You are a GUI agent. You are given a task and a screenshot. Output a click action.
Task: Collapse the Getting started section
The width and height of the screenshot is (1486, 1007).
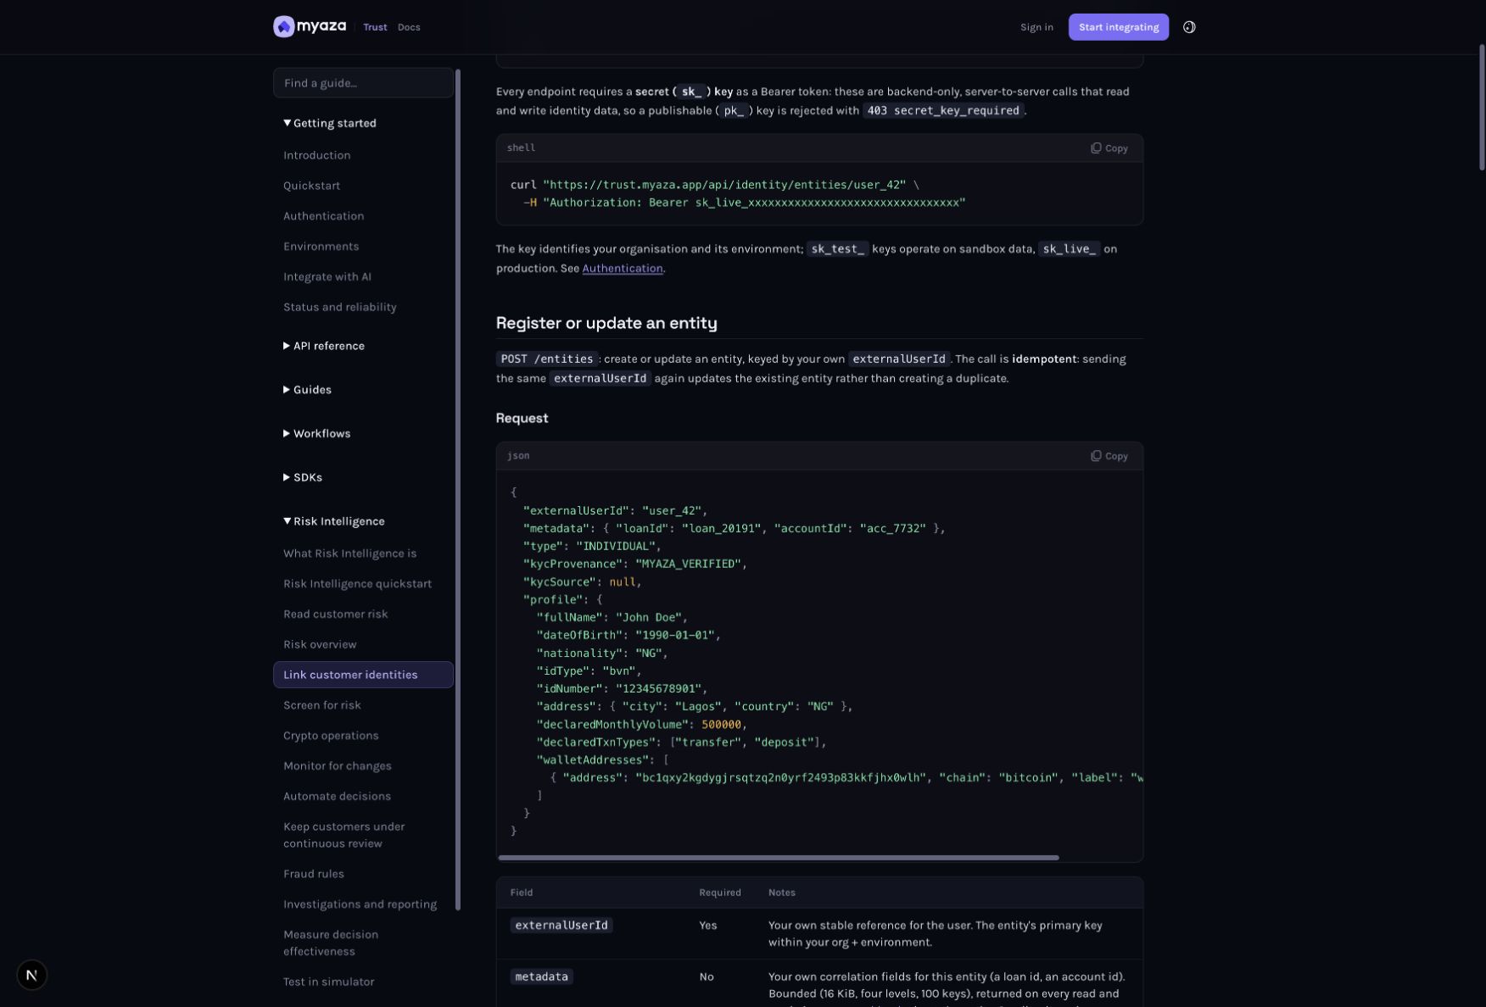[330, 123]
